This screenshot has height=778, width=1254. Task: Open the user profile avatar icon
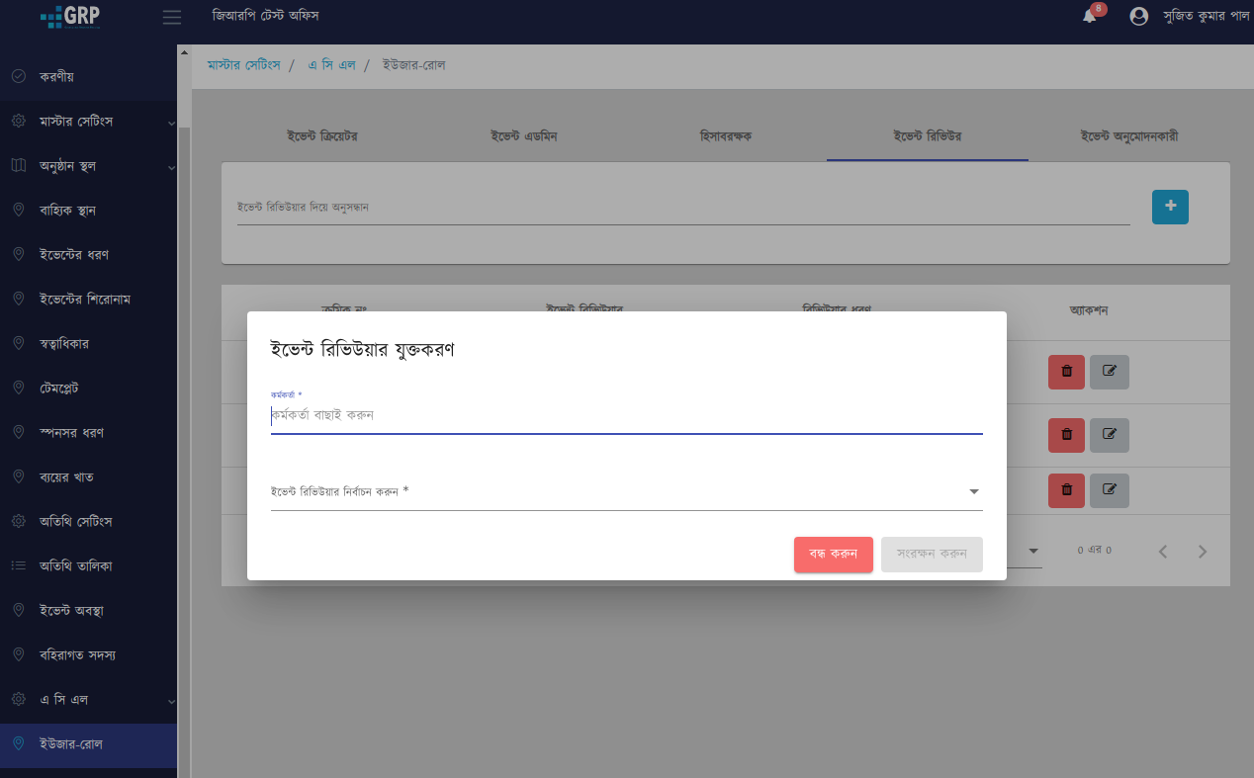click(x=1138, y=17)
